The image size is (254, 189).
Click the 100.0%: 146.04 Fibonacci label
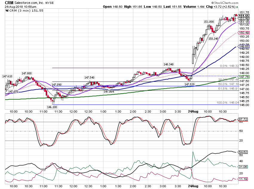point(228,103)
